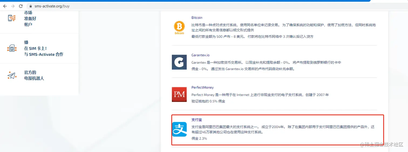Click the Garantex 佣金 - 0% line

coord(243,69)
